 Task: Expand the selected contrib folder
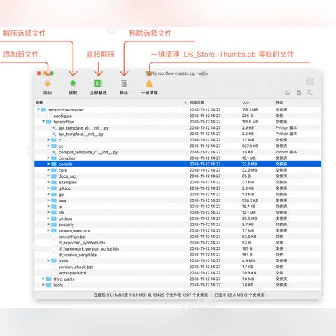(48, 164)
